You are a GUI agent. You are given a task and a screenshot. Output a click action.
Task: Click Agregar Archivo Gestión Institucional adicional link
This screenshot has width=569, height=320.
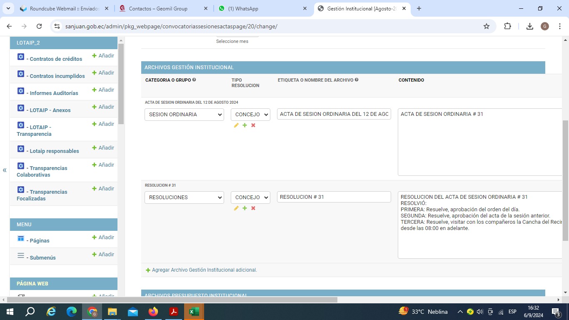[x=204, y=270]
